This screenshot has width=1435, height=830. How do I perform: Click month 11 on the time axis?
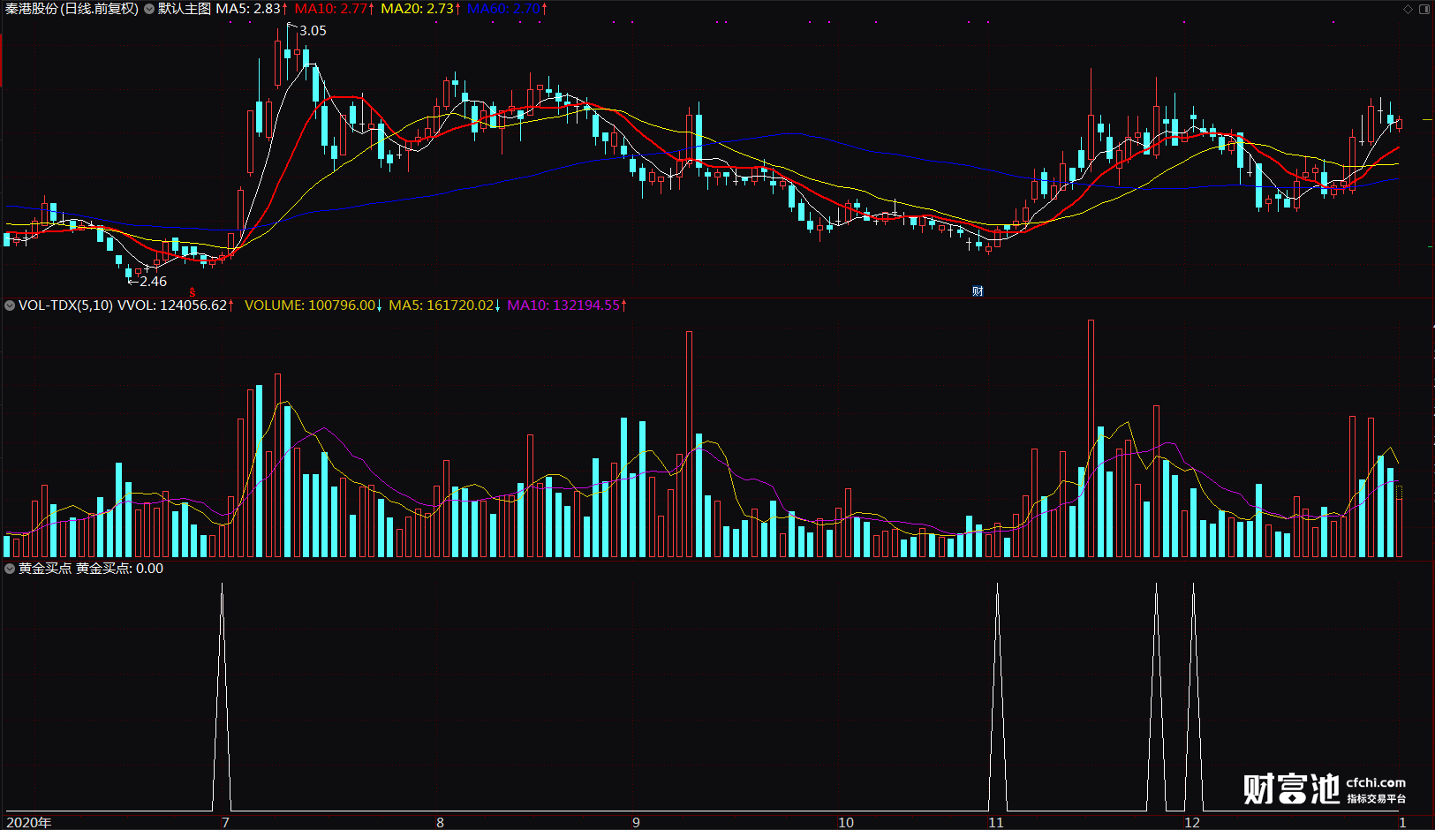click(996, 822)
